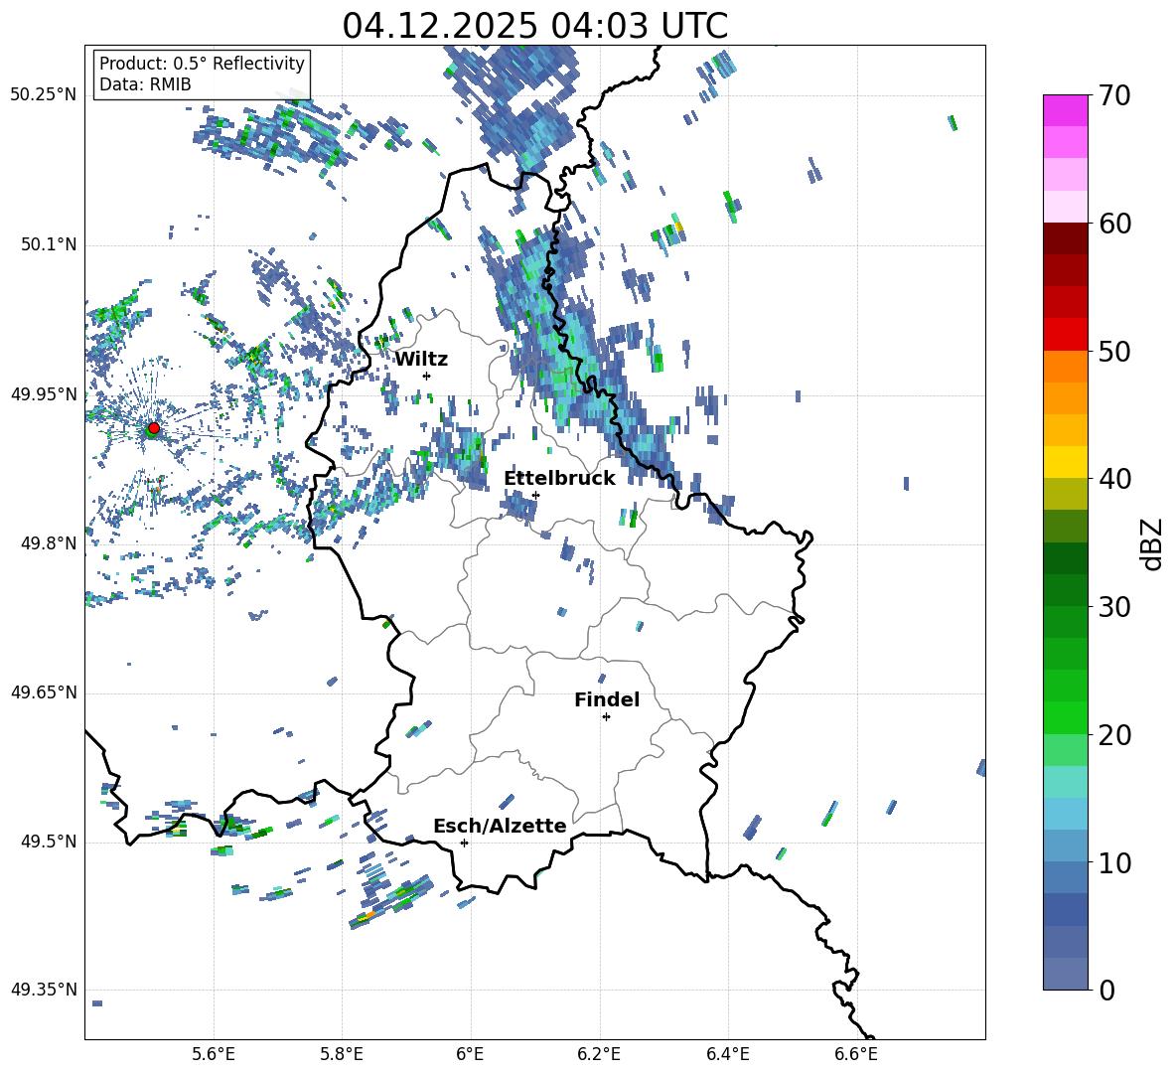The width and height of the screenshot is (1176, 1074).
Task: Click the orange colorbar swatch below 50
Action: pyautogui.click(x=1065, y=367)
